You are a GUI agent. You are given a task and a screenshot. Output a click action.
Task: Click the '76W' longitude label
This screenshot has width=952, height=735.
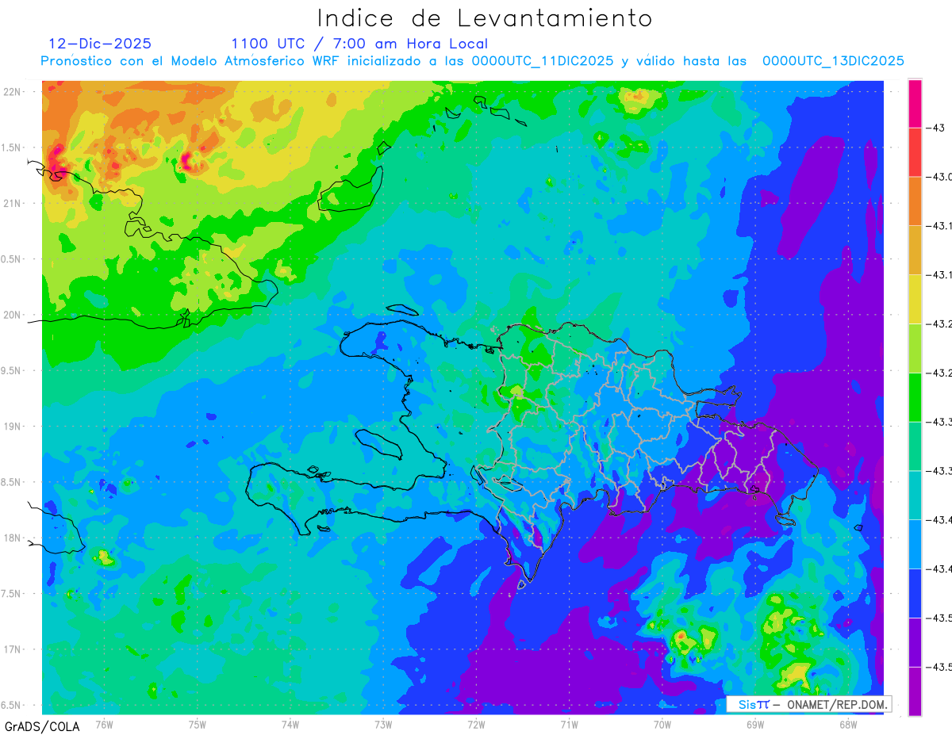click(x=104, y=724)
